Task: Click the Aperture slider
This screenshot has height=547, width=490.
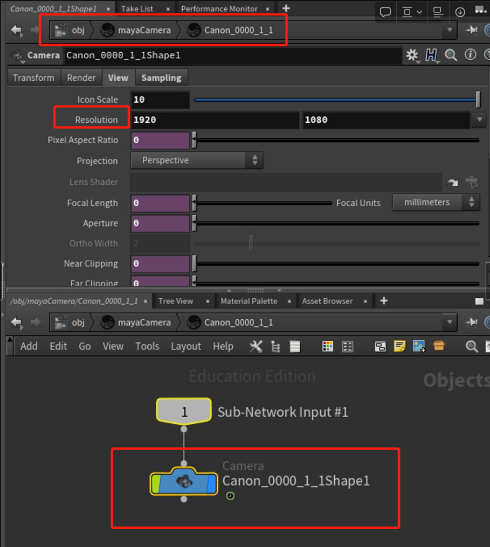Action: pos(337,223)
